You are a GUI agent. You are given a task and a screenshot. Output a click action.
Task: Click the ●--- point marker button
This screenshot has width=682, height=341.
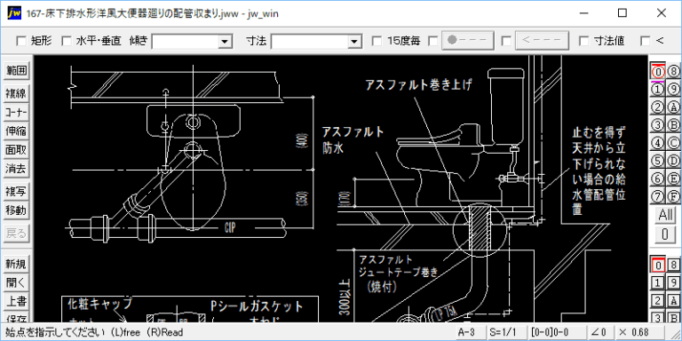click(468, 41)
